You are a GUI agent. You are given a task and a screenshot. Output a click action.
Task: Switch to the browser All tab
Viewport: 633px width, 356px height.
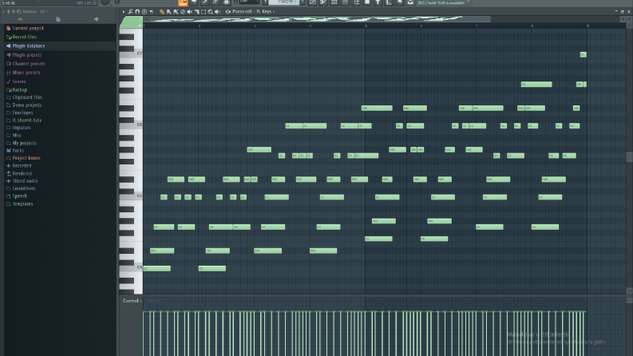pos(20,19)
